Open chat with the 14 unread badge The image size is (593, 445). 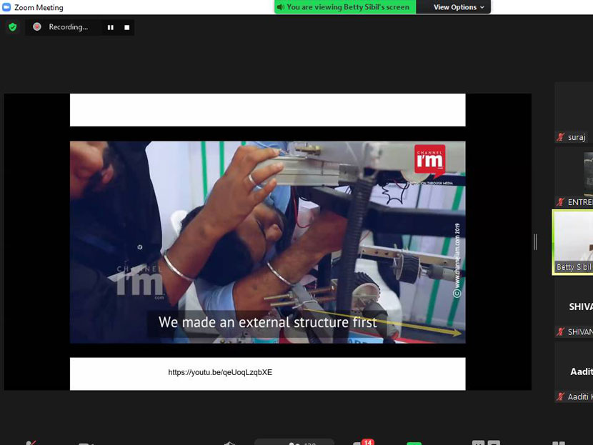[362, 442]
